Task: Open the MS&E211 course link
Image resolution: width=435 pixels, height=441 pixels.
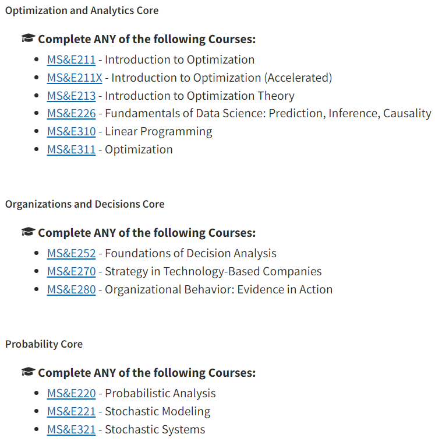Action: [71, 60]
